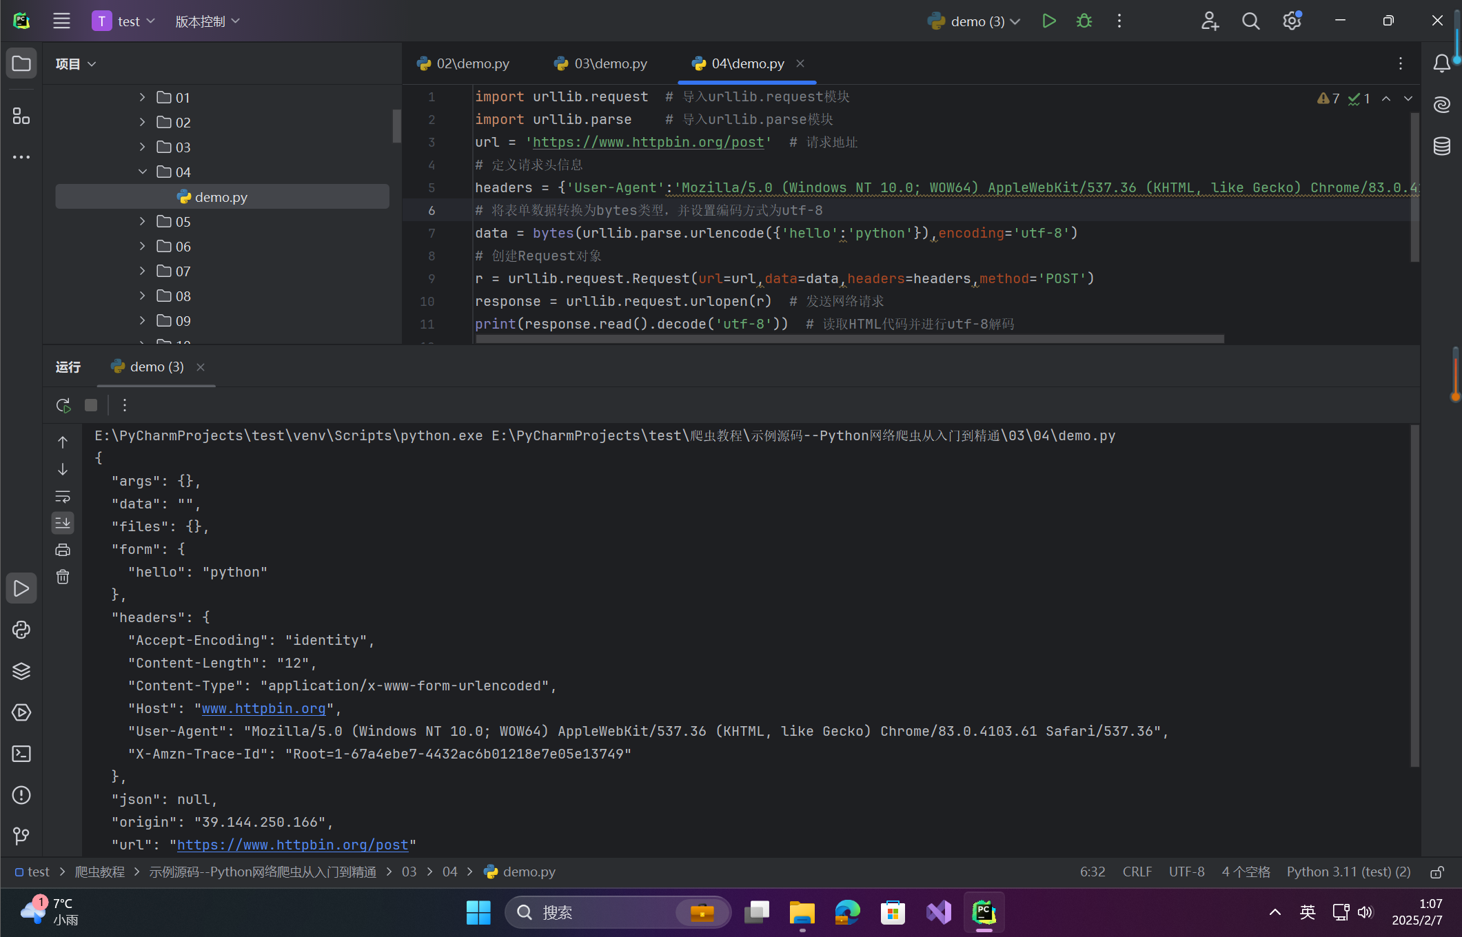Open the Terminal tool window
The width and height of the screenshot is (1462, 937).
coord(21,754)
